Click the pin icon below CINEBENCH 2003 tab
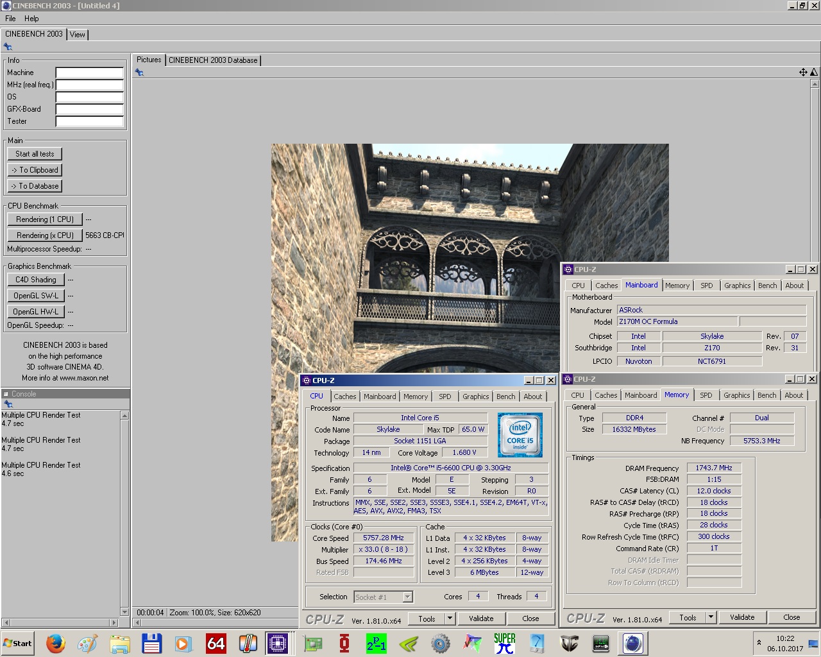Screen dimensions: 821x657 coord(8,47)
